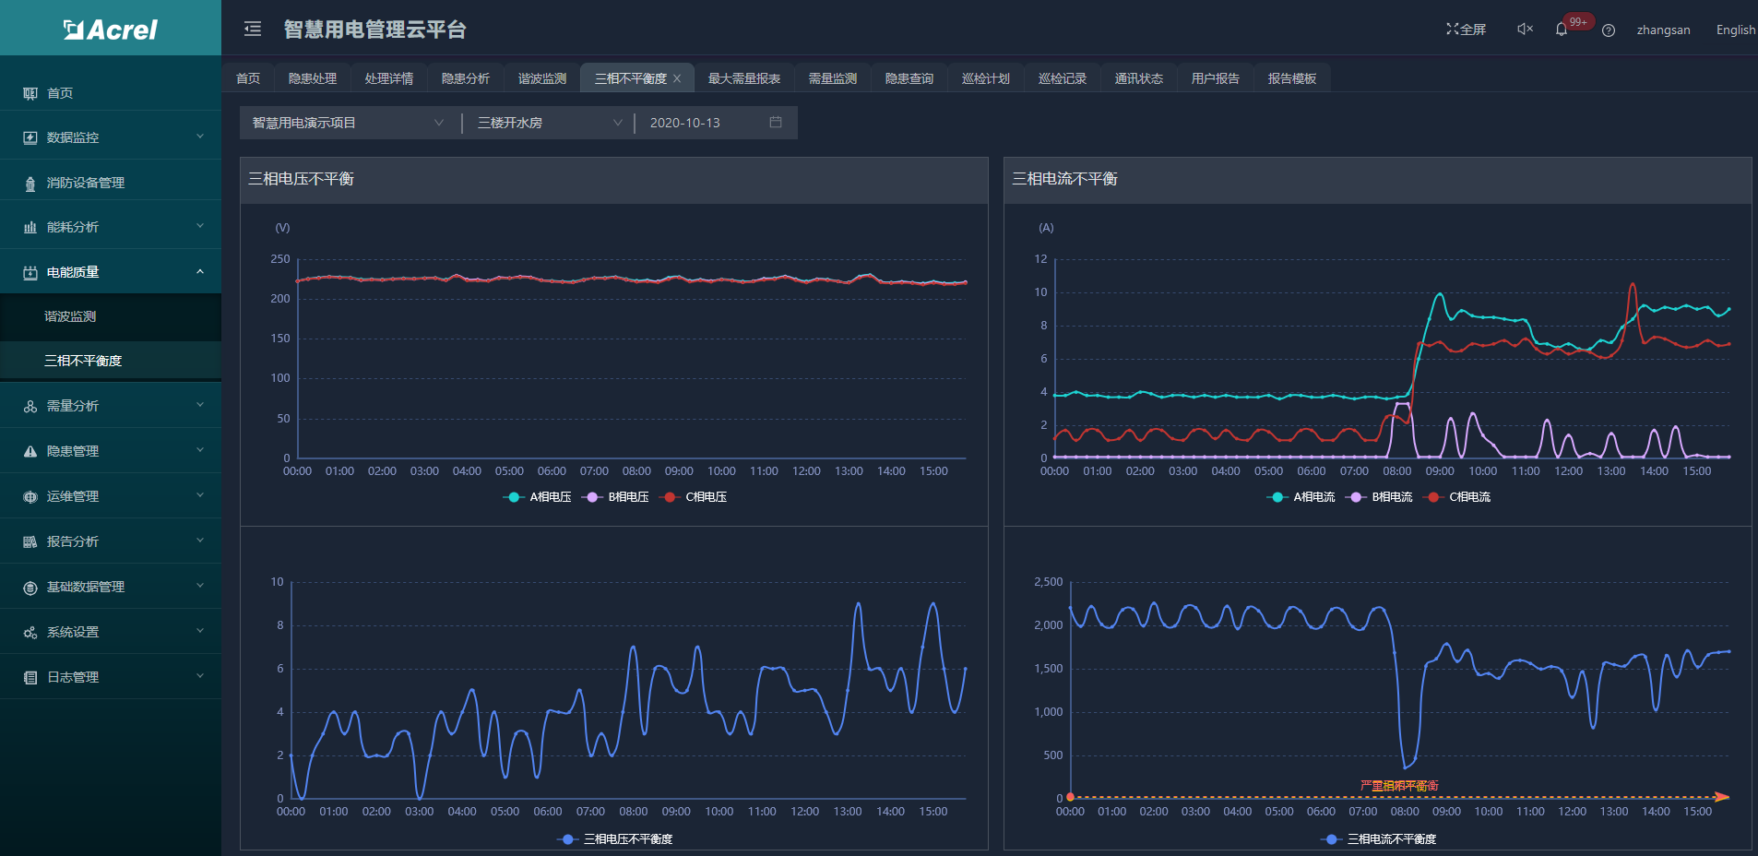
Task: Toggle the mute speaker icon
Action: (x=1525, y=30)
